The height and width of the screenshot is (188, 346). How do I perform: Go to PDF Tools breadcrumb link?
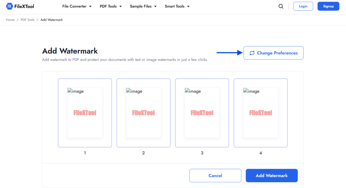28,20
